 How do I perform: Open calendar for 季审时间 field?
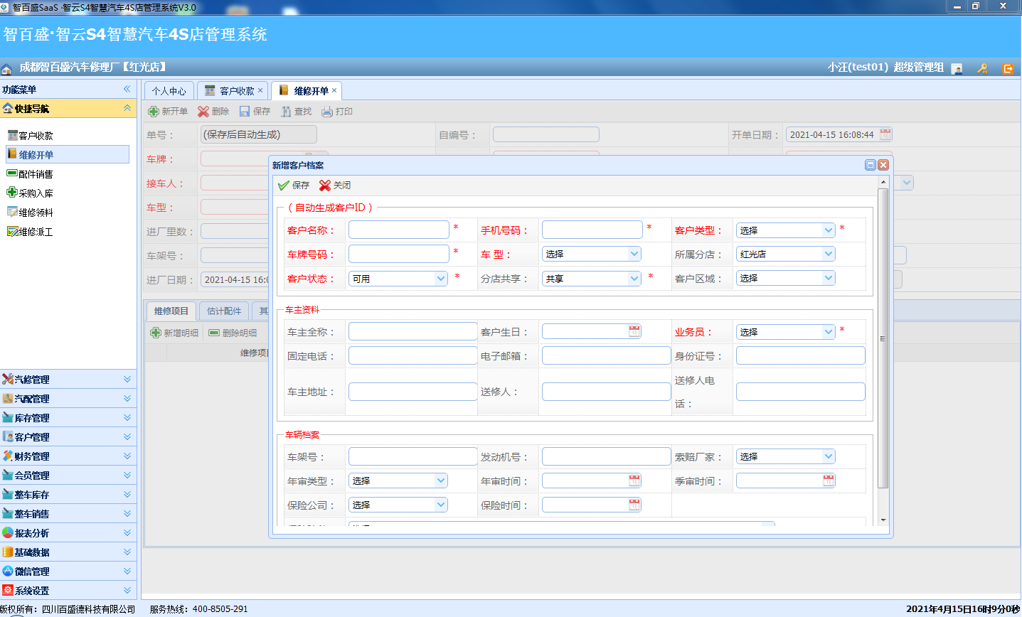point(829,481)
